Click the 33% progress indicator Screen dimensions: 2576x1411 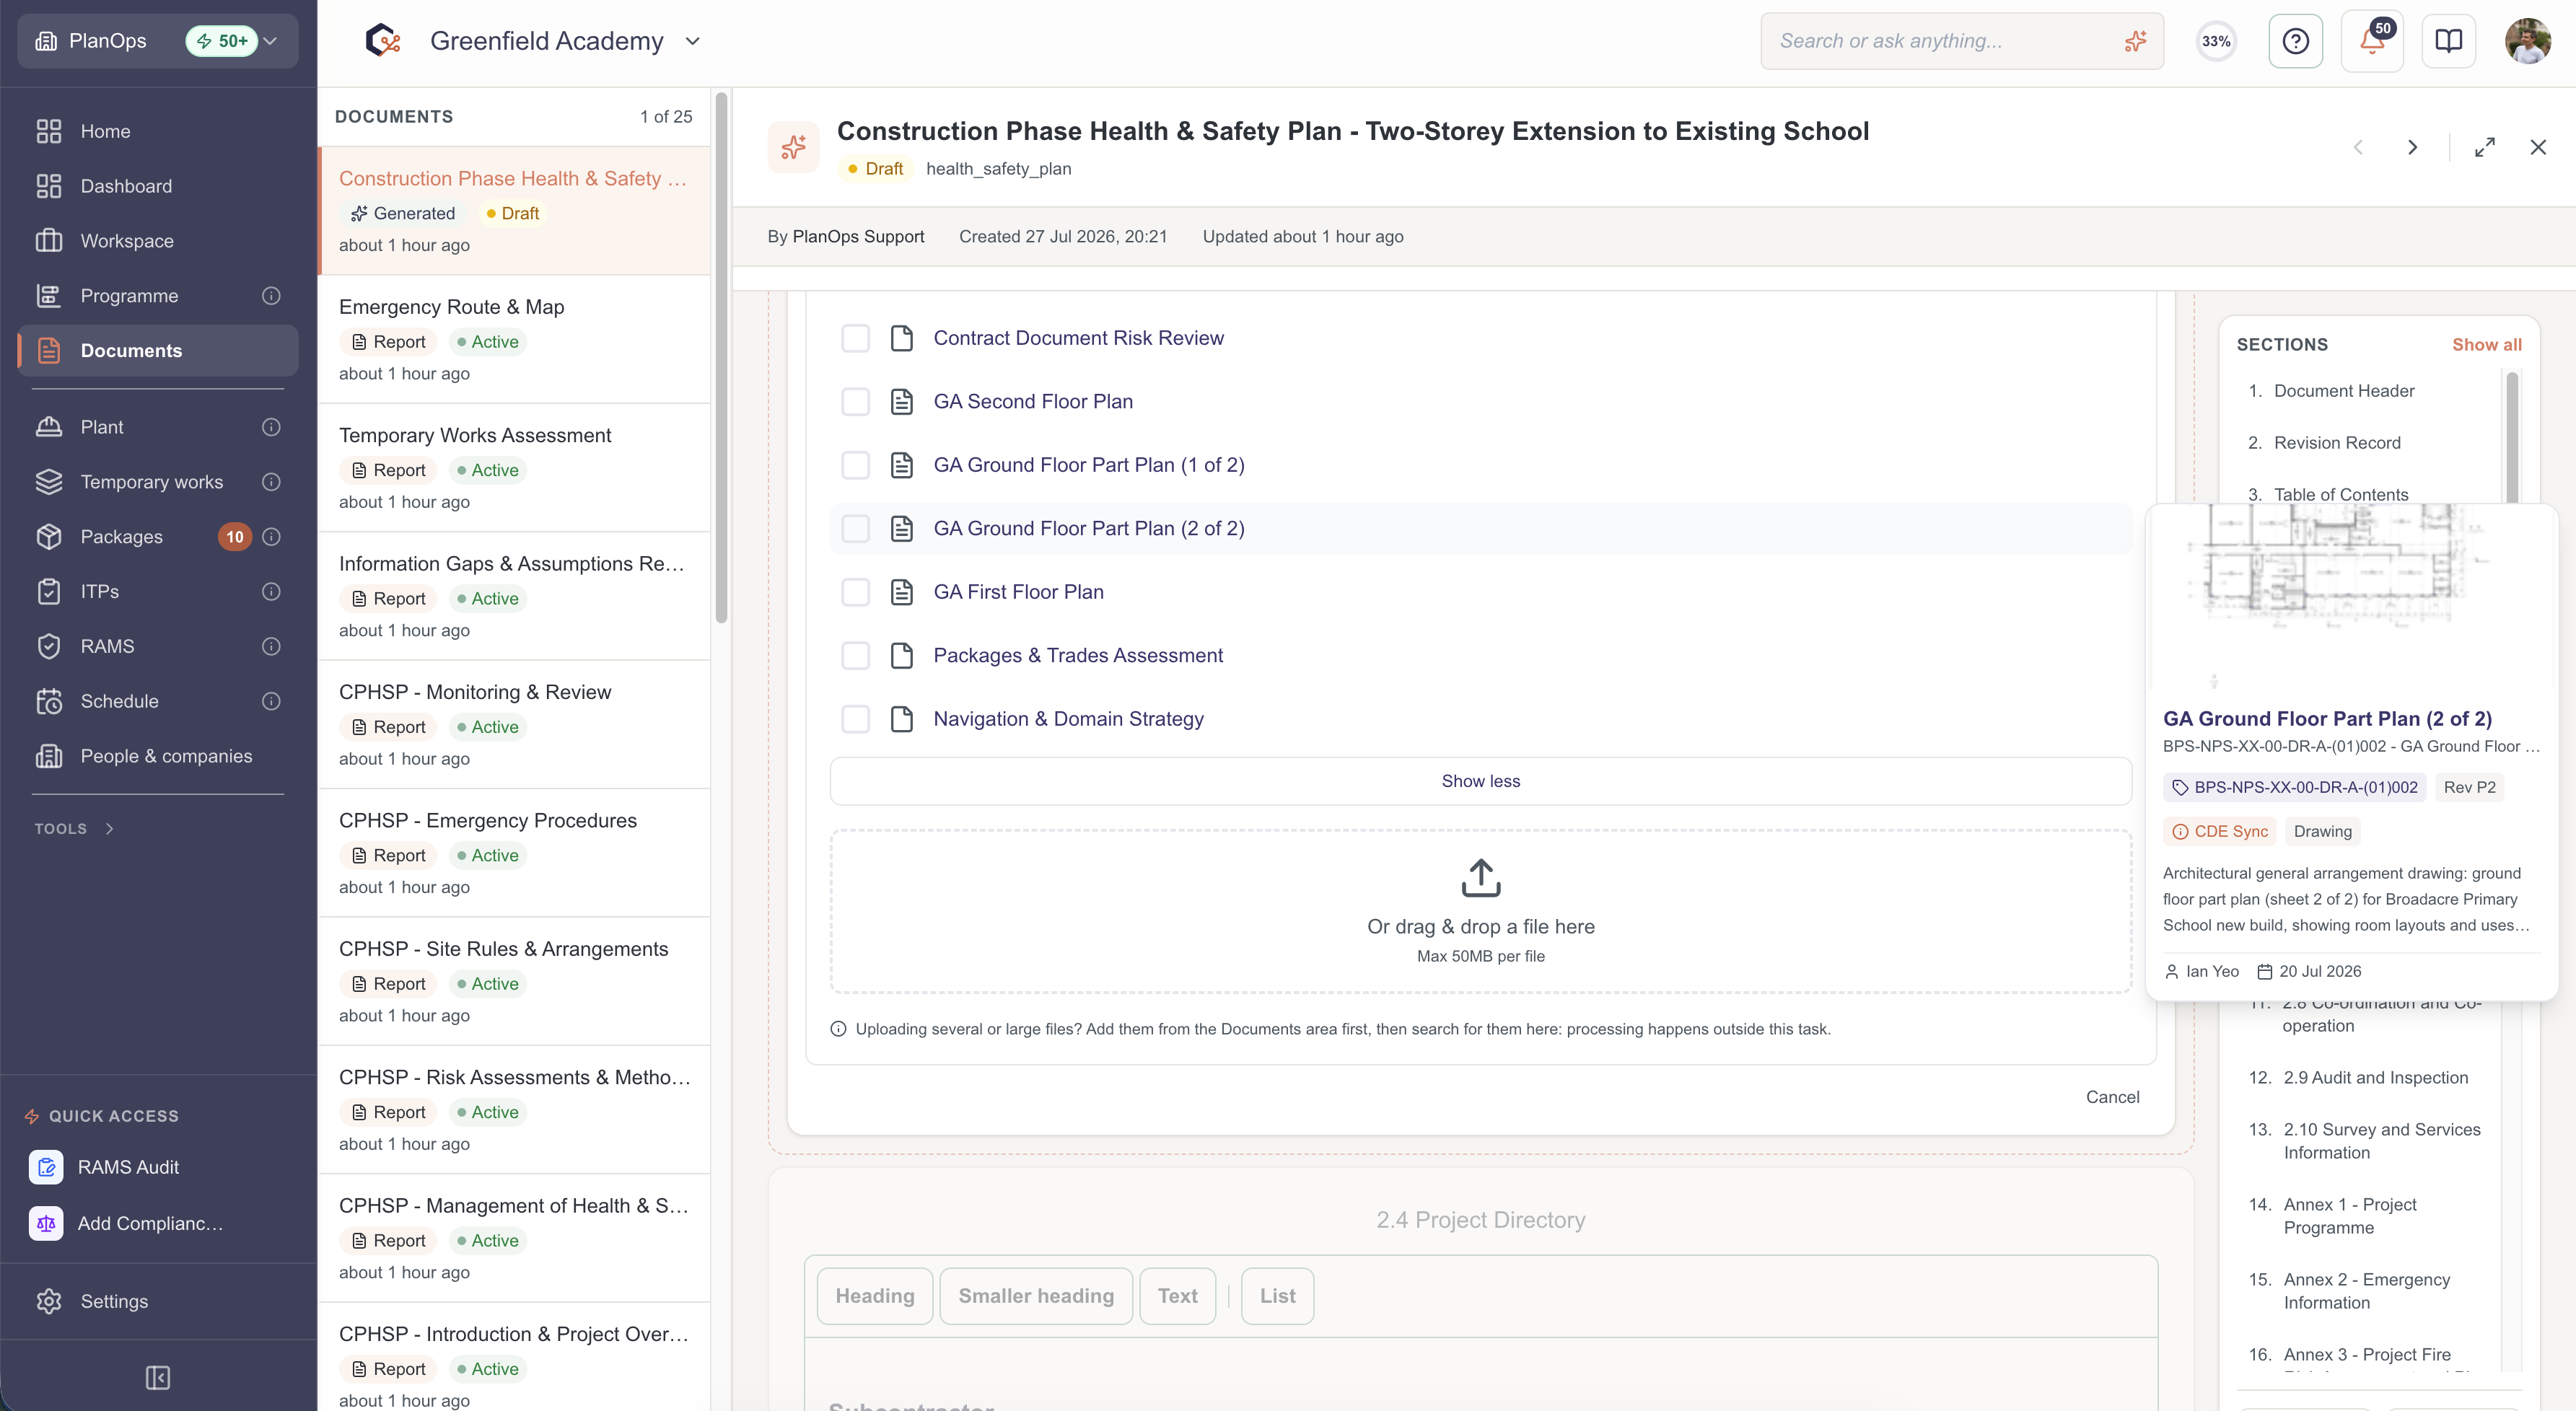(2216, 41)
